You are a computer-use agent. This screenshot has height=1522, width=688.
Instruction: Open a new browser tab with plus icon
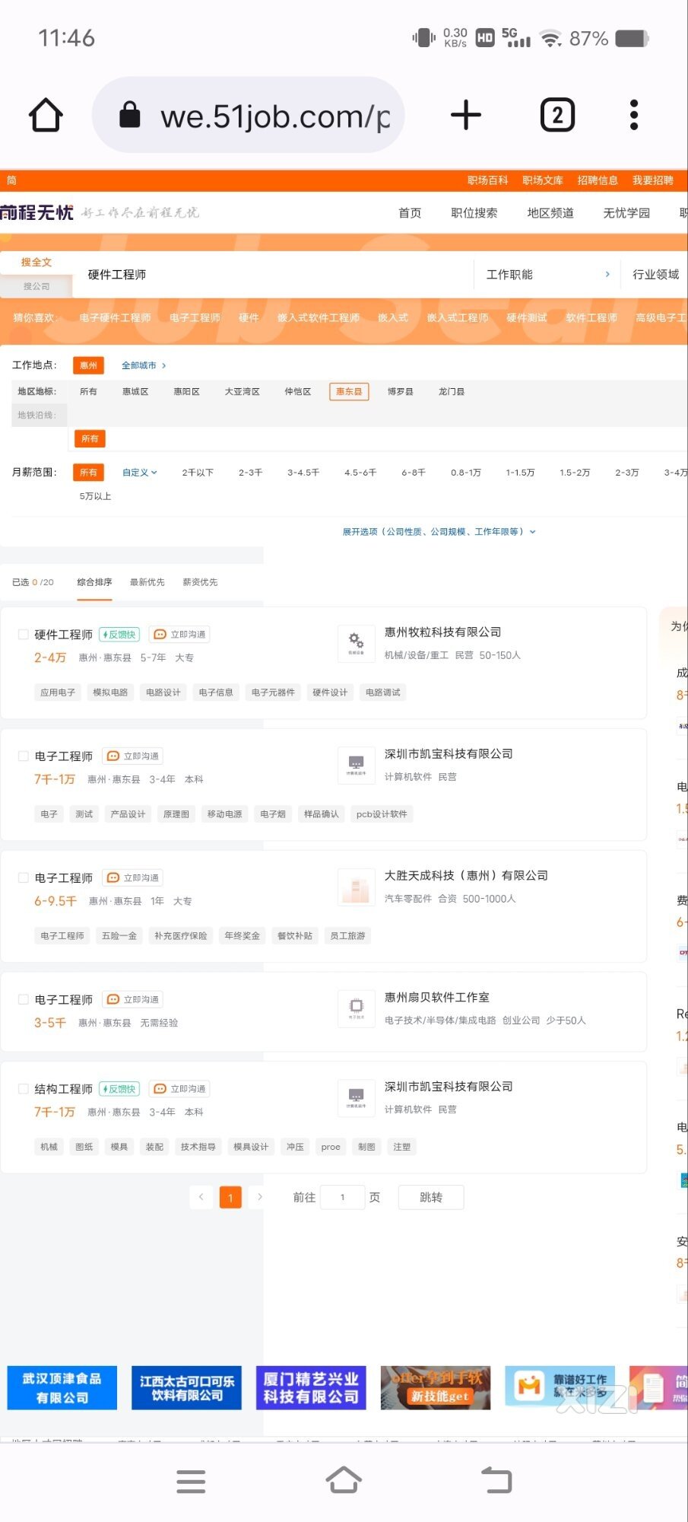(466, 116)
